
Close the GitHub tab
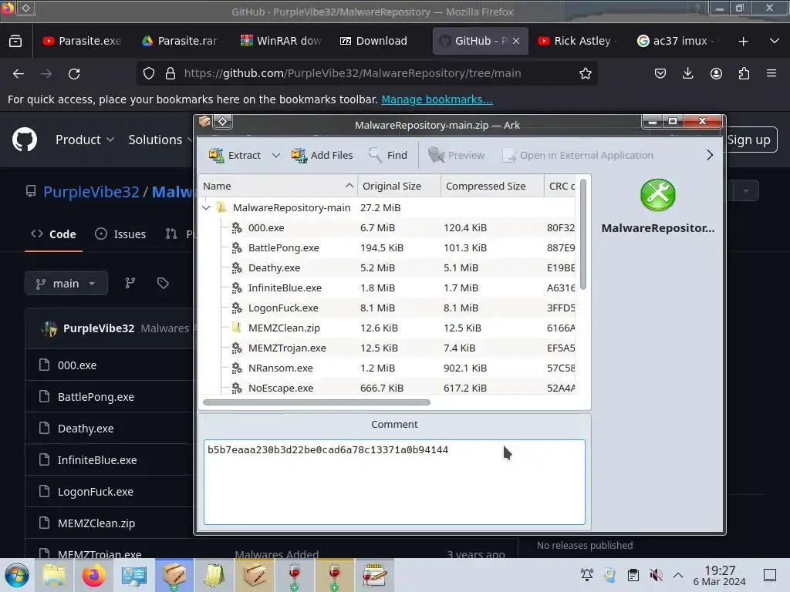(x=516, y=41)
